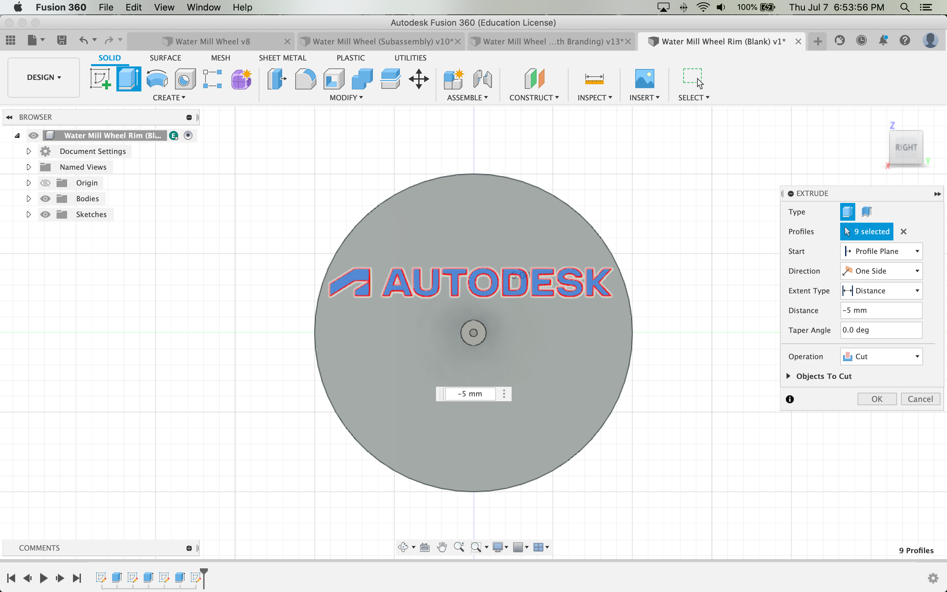Image resolution: width=947 pixels, height=592 pixels.
Task: Open the Direction One Side dropdown
Action: [x=881, y=271]
